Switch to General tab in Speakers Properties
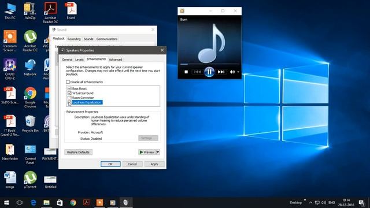 [x=67, y=60]
